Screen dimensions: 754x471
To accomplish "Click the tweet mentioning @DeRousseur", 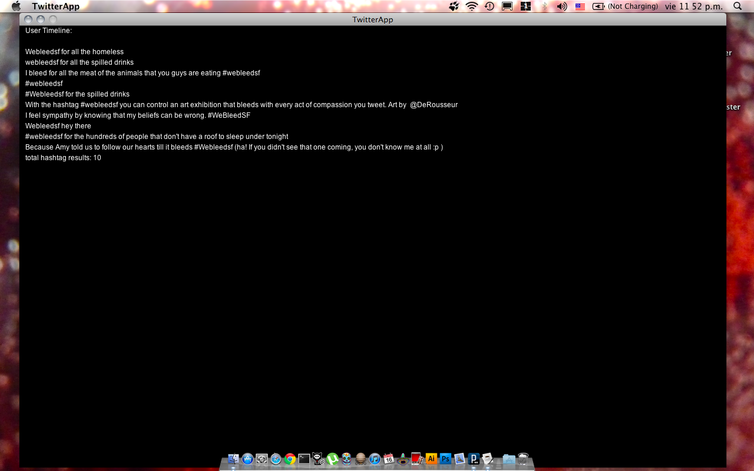I will coord(242,105).
